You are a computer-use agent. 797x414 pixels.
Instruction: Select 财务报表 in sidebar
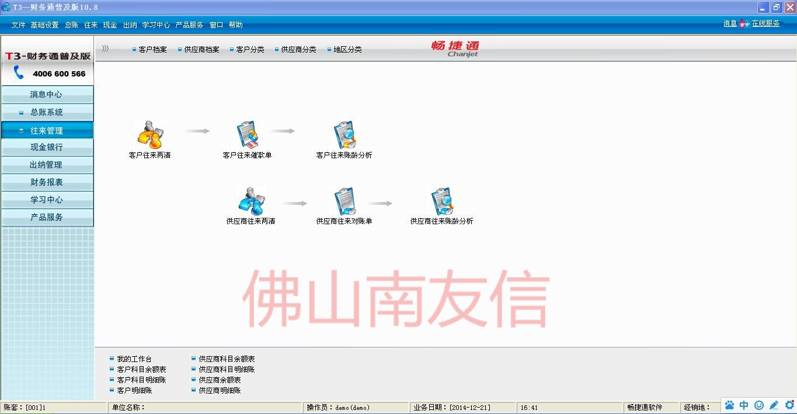[x=47, y=182]
